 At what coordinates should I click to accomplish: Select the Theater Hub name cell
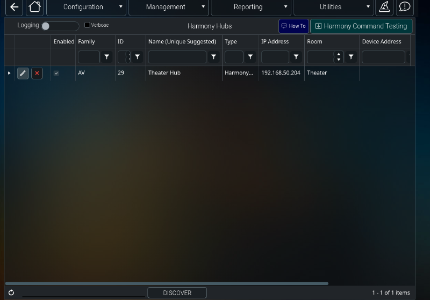pos(184,73)
